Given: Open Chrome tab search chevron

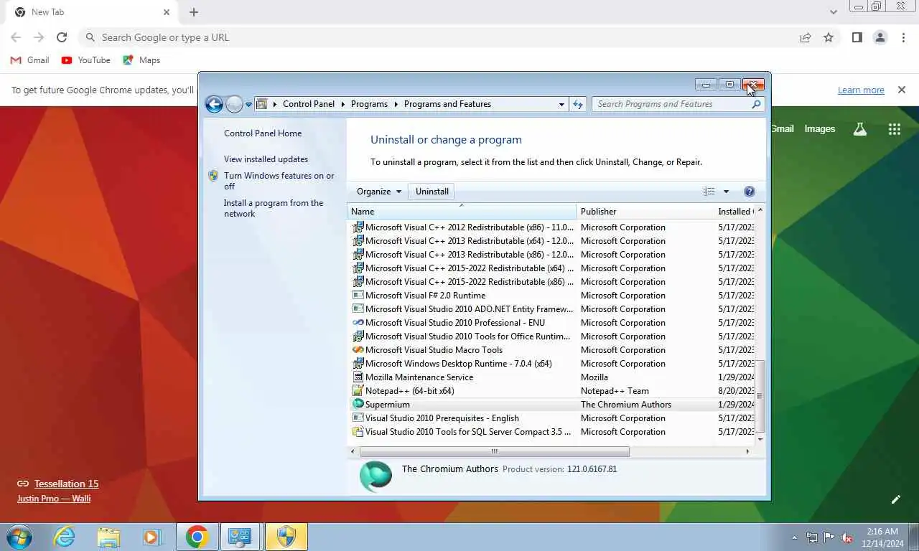Looking at the screenshot, I should [833, 12].
